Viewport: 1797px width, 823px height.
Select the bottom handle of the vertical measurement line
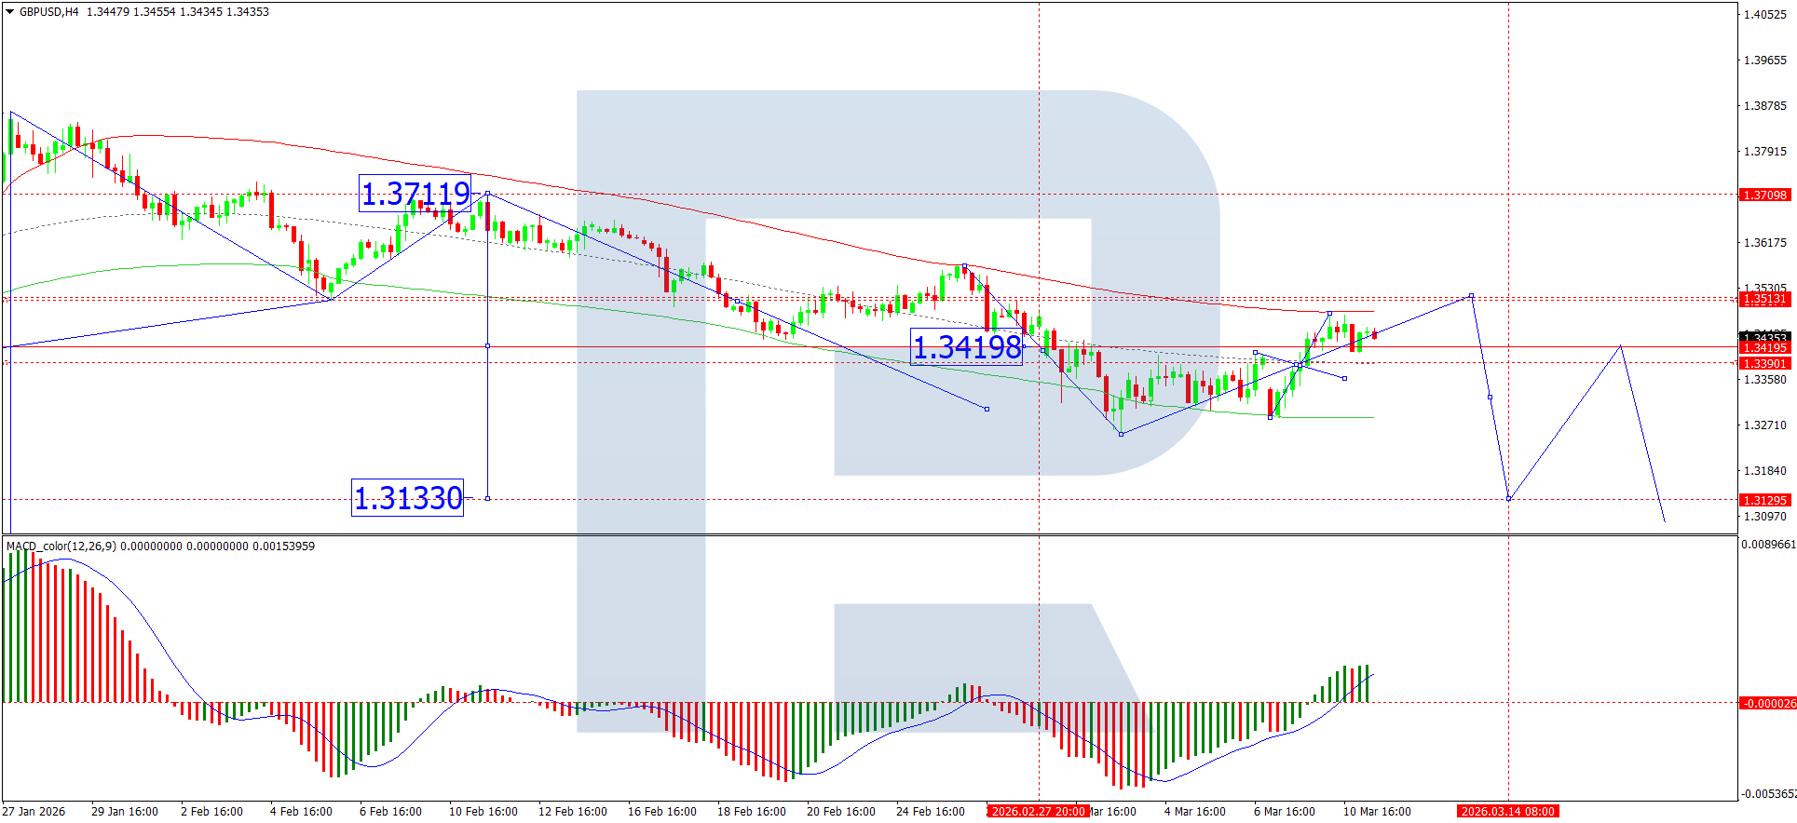(x=487, y=498)
